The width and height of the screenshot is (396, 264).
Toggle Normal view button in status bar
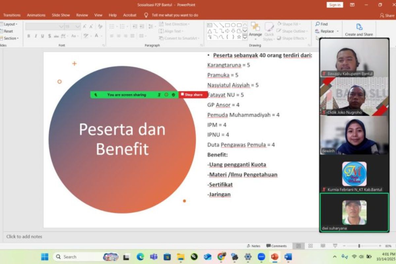click(x=298, y=246)
